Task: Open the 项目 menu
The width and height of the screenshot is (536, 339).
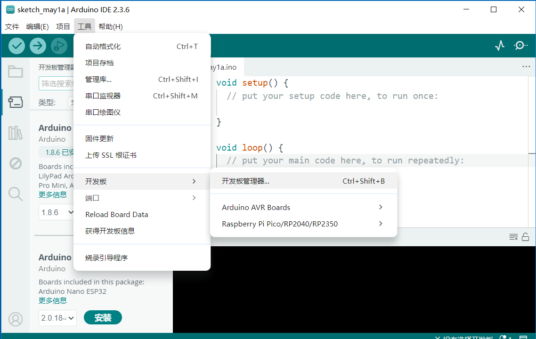Action: [x=63, y=27]
